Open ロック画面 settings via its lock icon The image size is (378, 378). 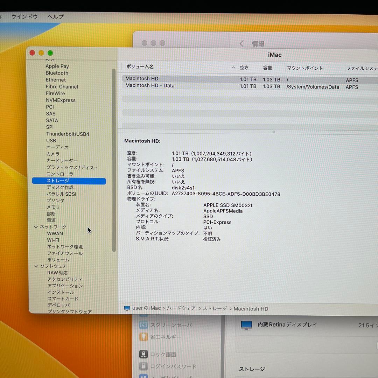tap(143, 354)
